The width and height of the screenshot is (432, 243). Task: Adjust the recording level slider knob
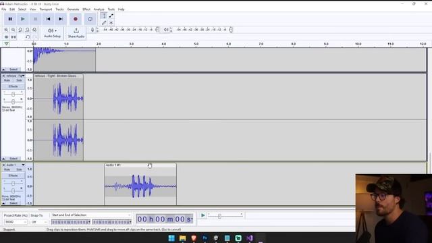[157, 30]
